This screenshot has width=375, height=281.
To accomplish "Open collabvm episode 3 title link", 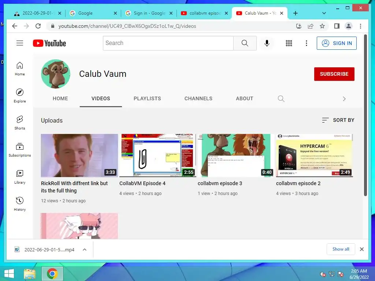I will (x=220, y=183).
